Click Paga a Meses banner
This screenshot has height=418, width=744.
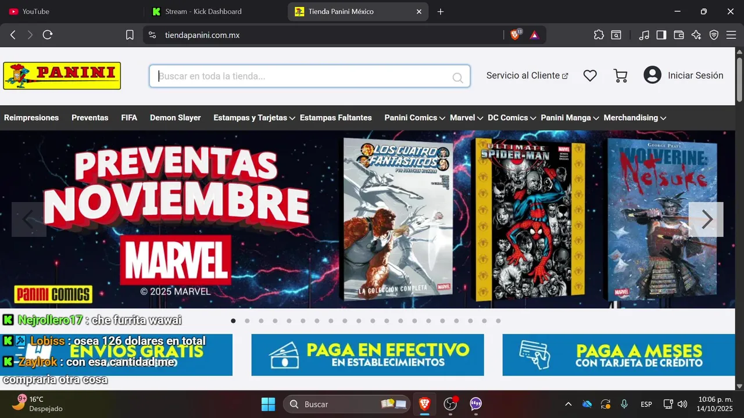pyautogui.click(x=618, y=355)
